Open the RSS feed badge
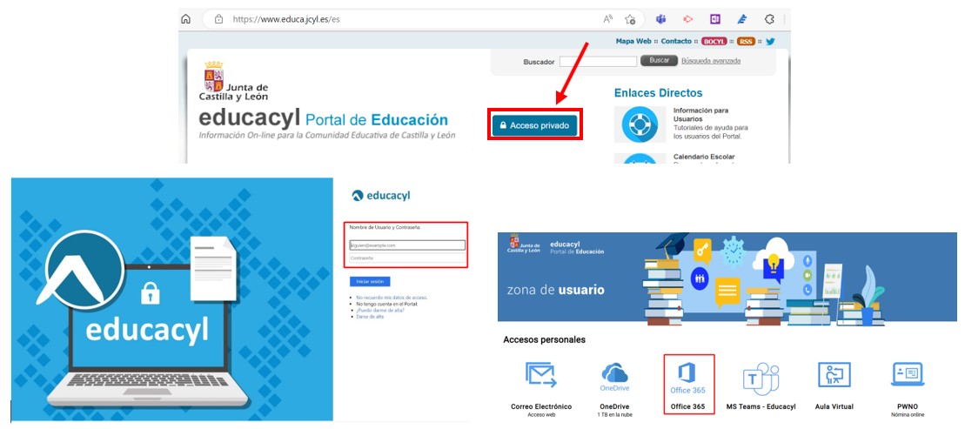Viewport: 965px width, 429px height. pyautogui.click(x=746, y=41)
